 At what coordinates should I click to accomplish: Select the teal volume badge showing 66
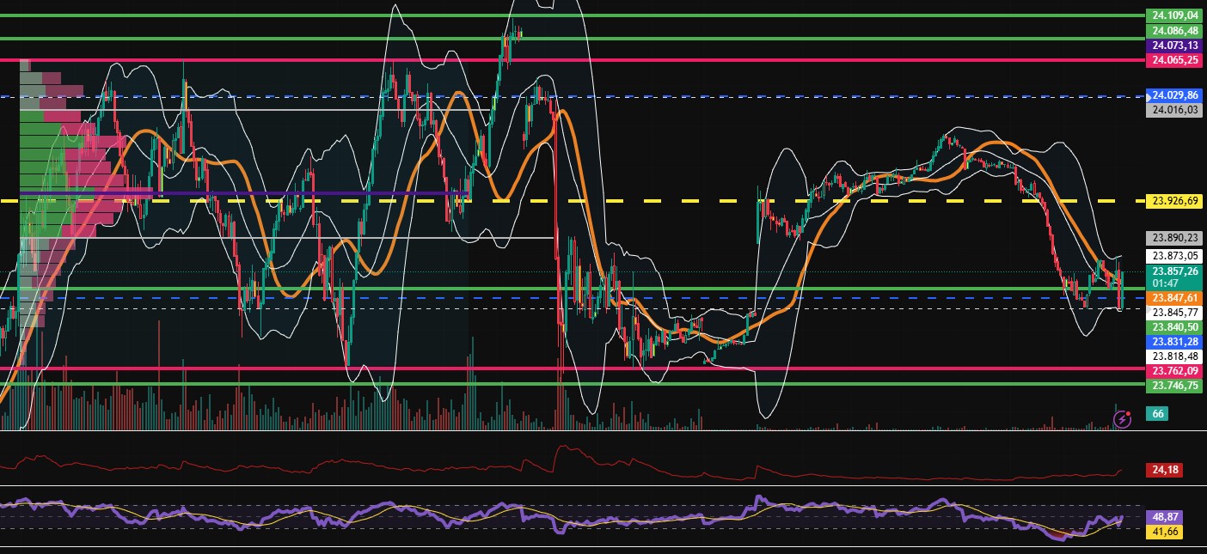pyautogui.click(x=1156, y=414)
